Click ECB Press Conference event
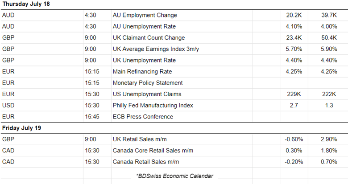 143,117
